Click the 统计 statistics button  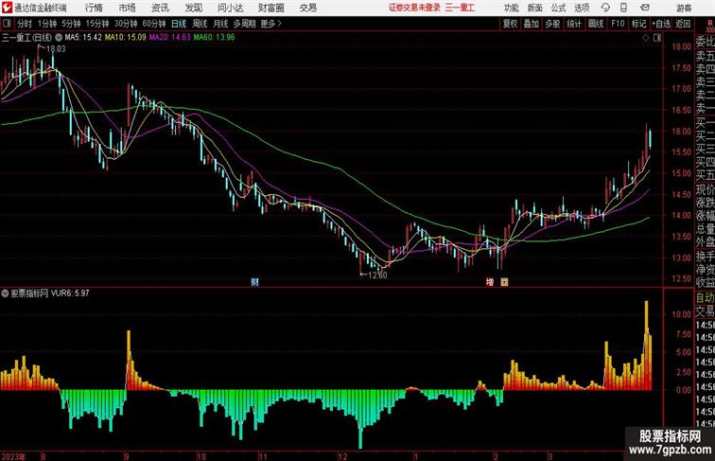(574, 24)
